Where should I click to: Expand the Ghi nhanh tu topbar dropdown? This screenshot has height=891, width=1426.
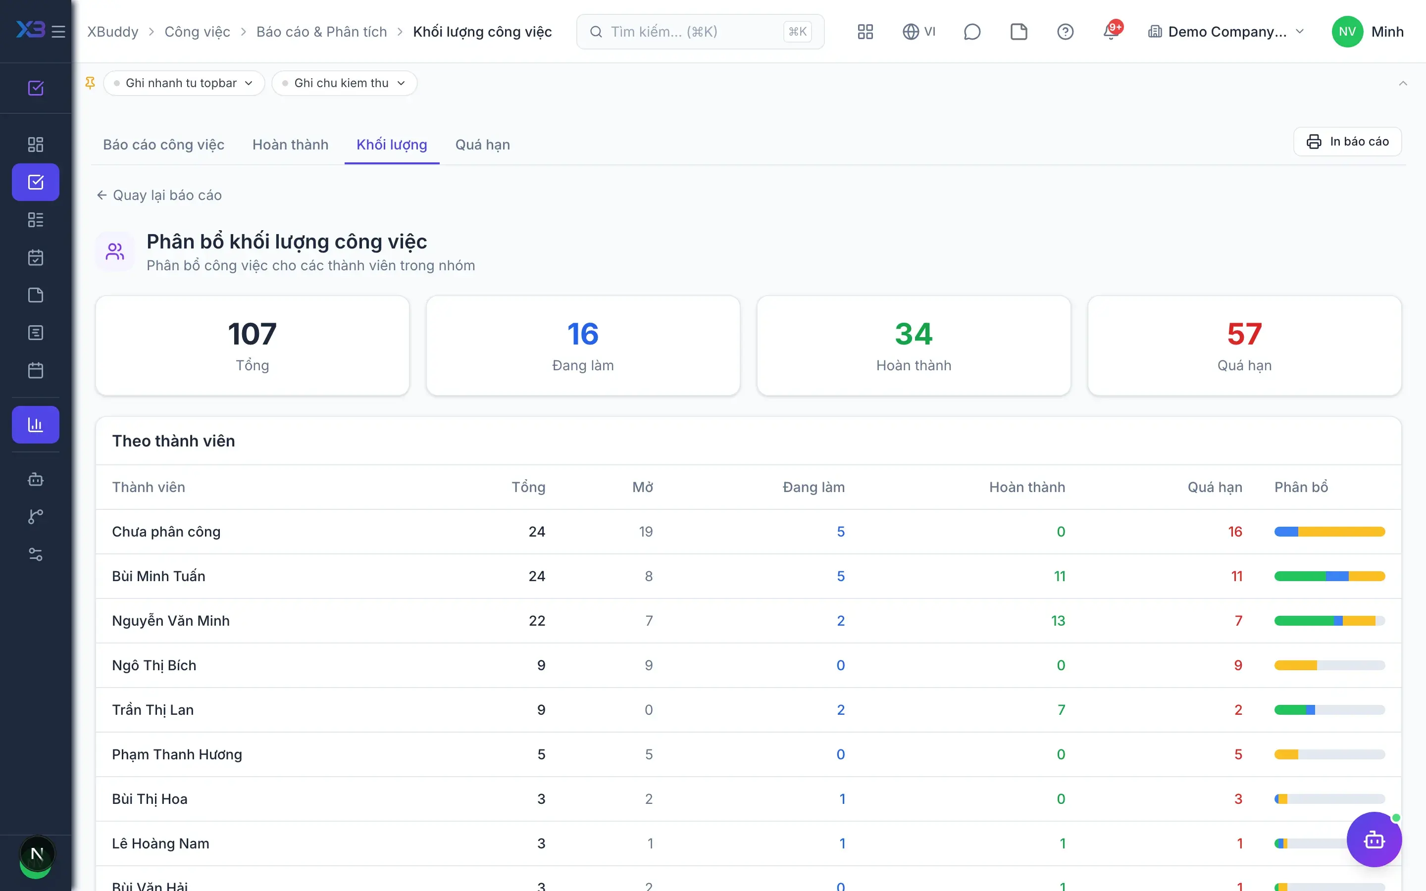coord(183,83)
